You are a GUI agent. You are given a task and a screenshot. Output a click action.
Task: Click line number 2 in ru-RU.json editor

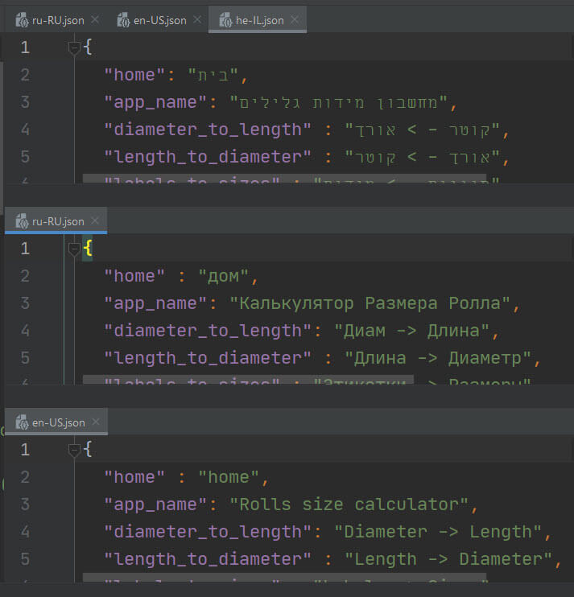(x=25, y=276)
